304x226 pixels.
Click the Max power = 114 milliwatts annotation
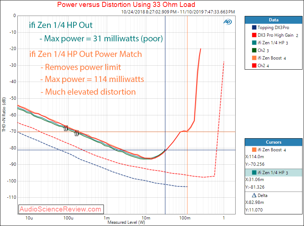(92, 79)
